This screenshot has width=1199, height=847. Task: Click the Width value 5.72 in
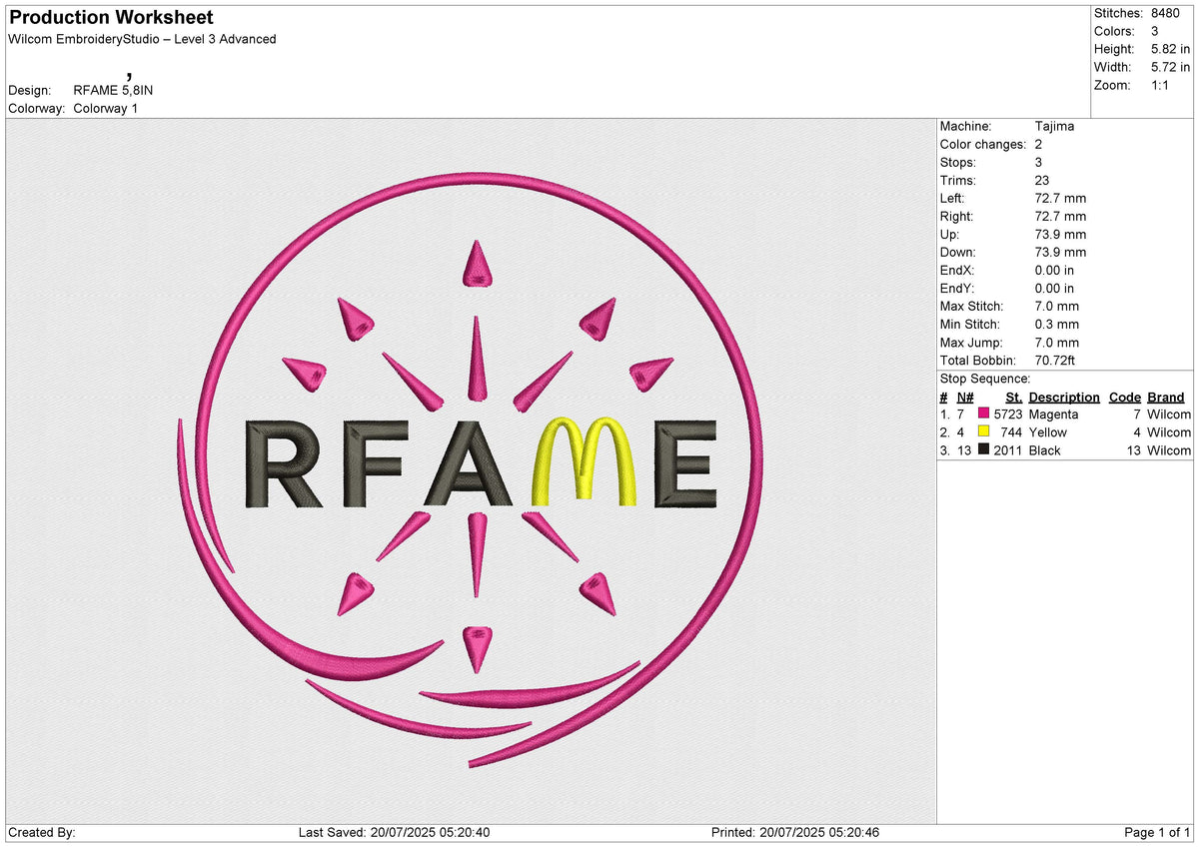(1170, 67)
